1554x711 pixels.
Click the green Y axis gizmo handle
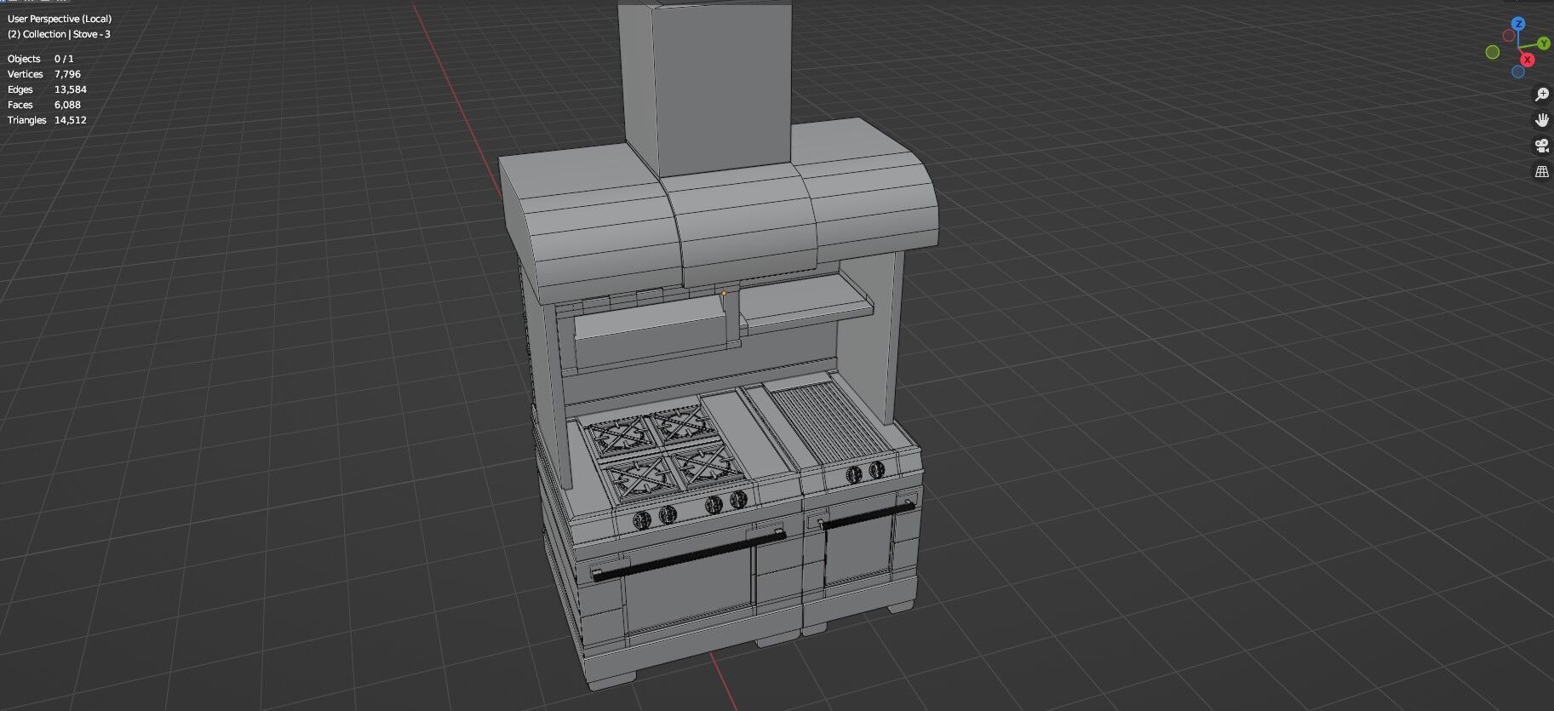pyautogui.click(x=1544, y=43)
